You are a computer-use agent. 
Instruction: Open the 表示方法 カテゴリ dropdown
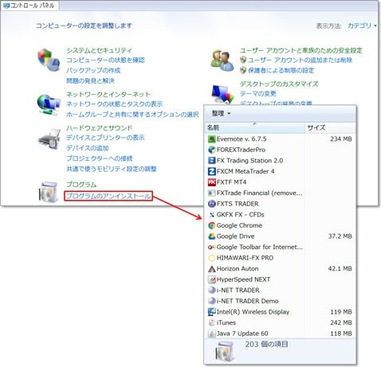pos(362,25)
